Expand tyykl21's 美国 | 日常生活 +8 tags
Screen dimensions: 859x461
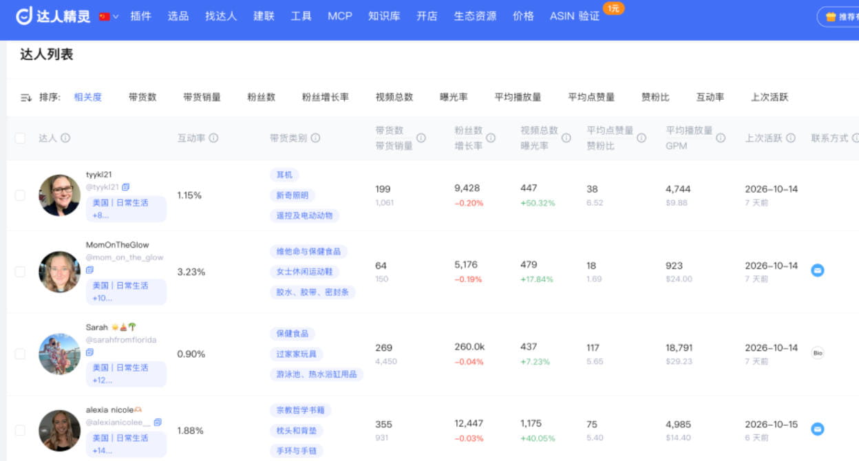click(126, 209)
